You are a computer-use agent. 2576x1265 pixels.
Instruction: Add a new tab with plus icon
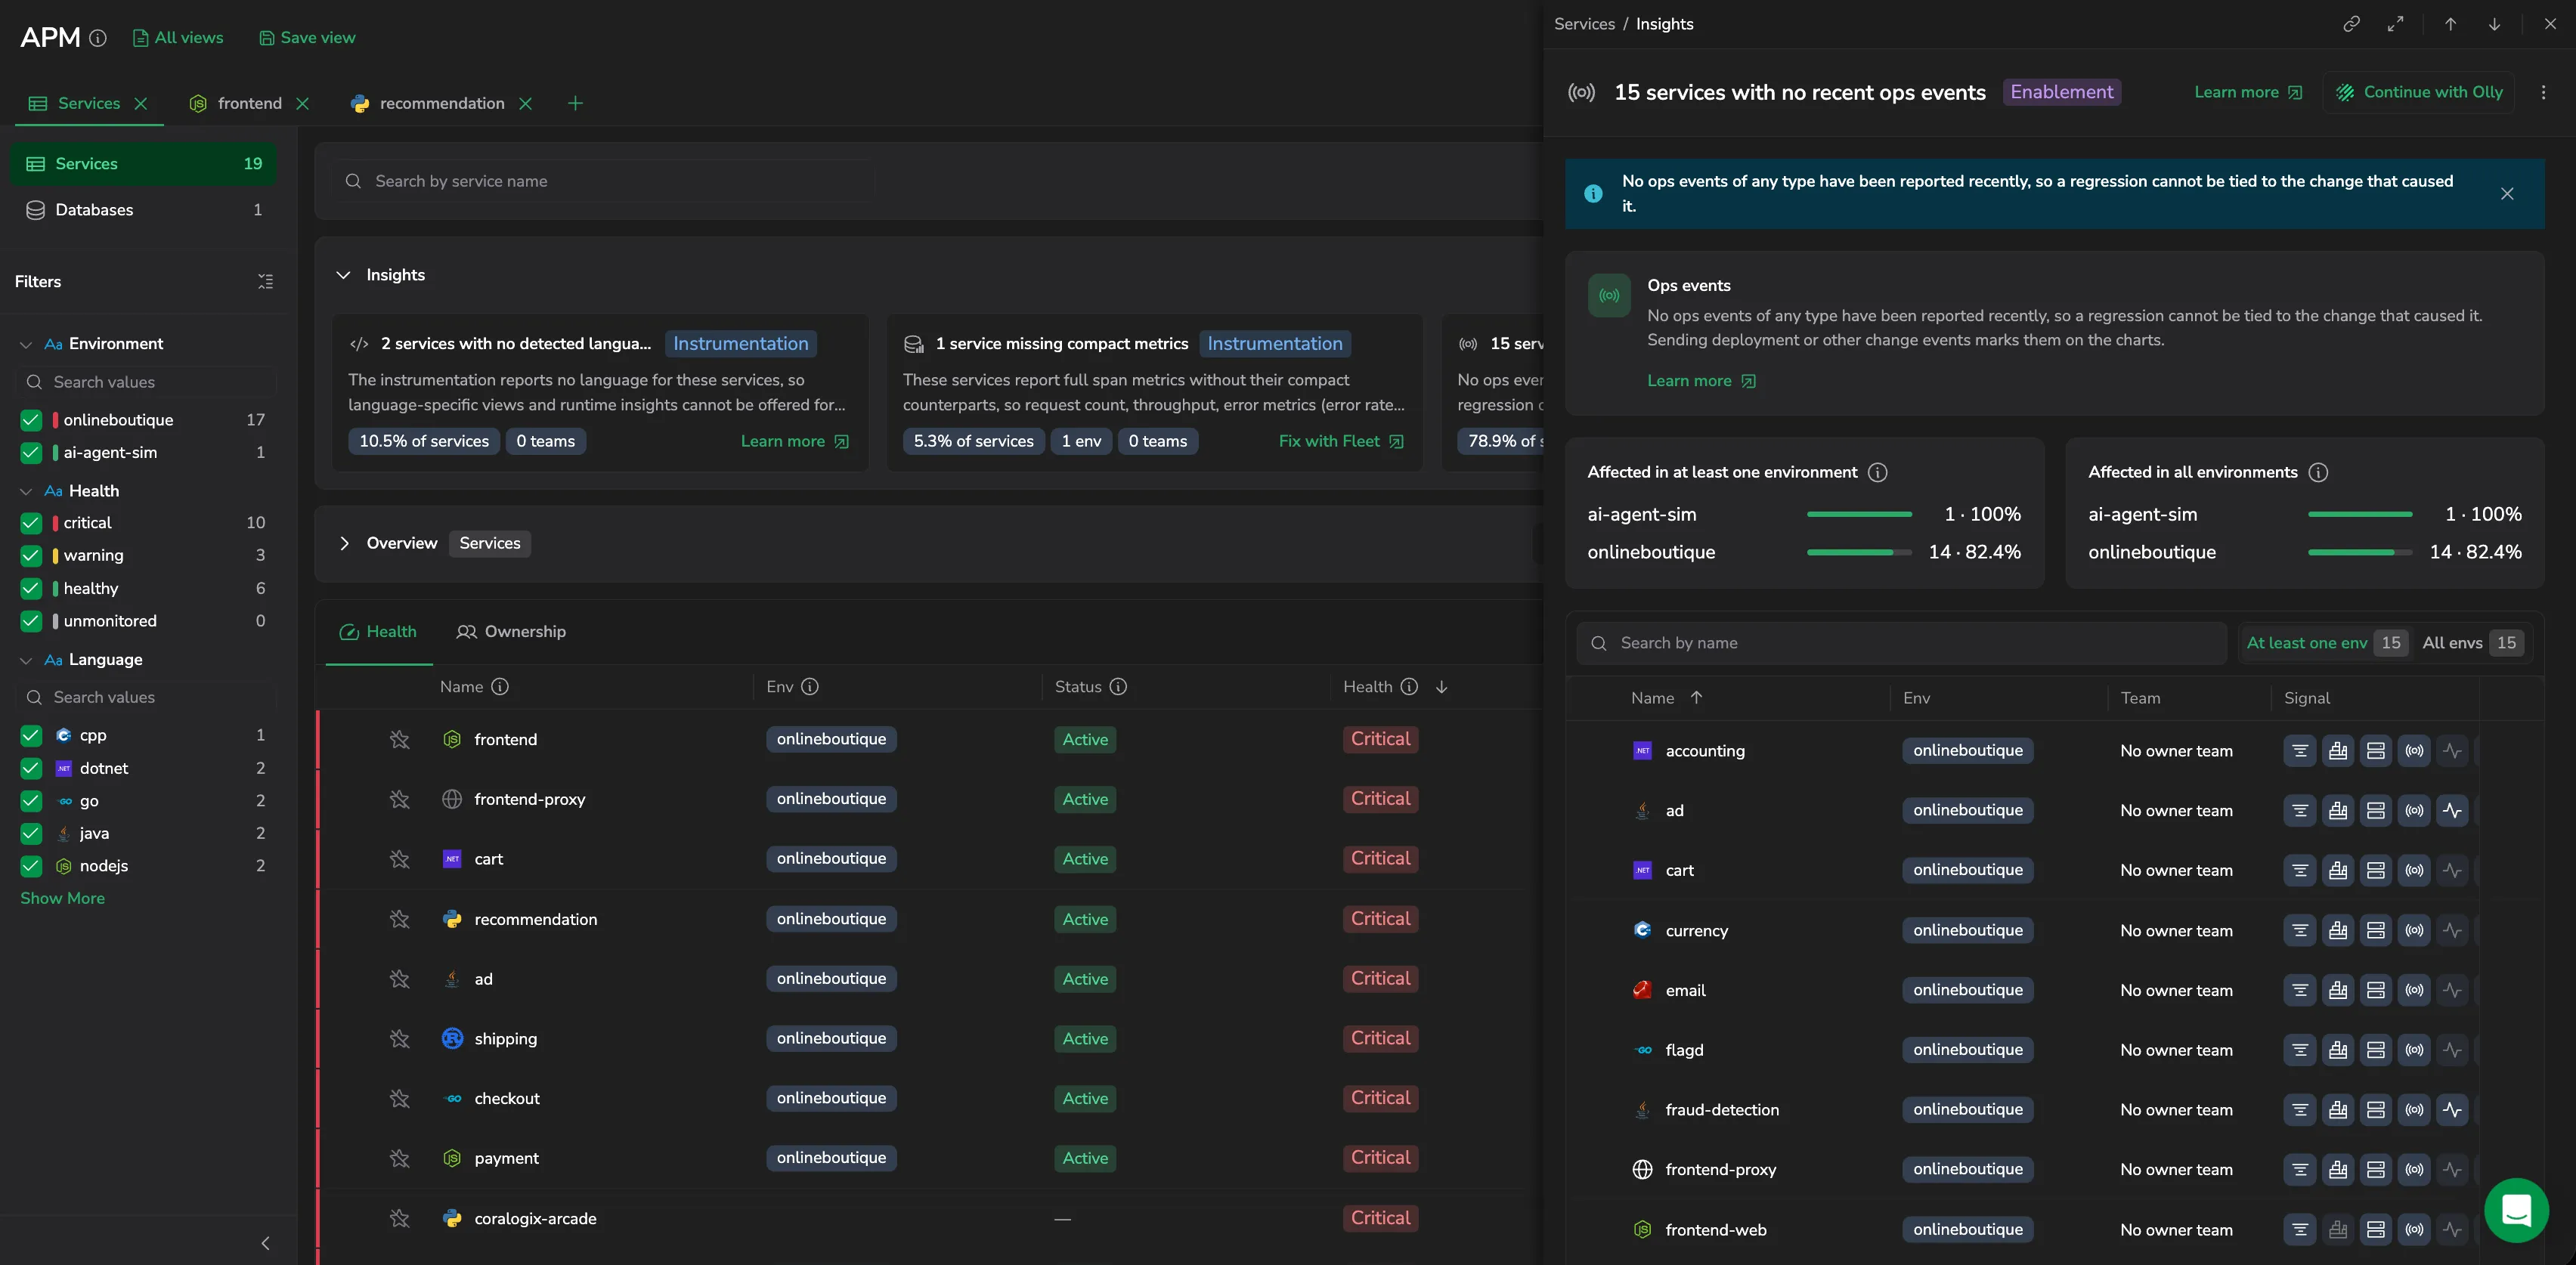point(575,103)
